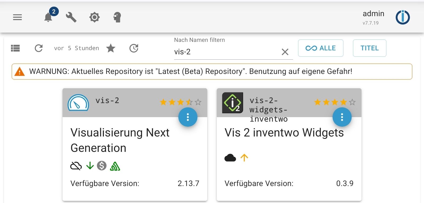Show recently updated adapters icon
Screen dimensions: 424x203
point(134,48)
